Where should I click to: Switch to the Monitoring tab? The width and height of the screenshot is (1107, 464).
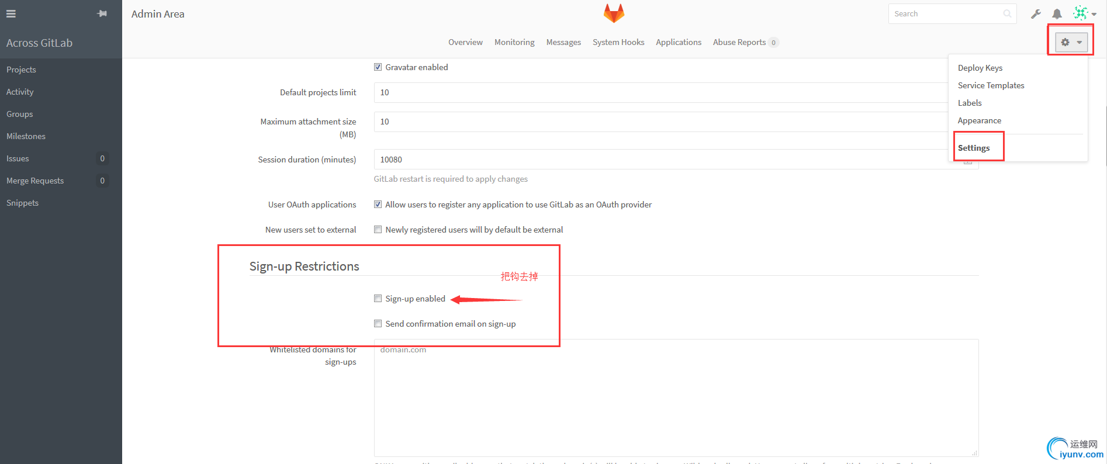pos(514,42)
